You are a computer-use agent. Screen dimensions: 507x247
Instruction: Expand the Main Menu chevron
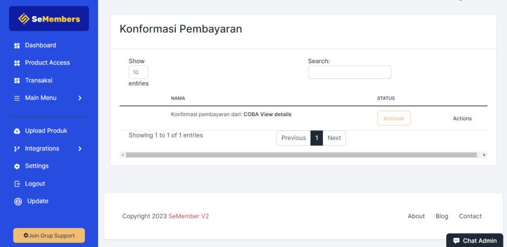click(x=80, y=98)
